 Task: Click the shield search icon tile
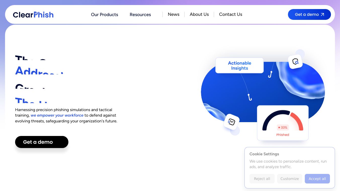pos(295,62)
